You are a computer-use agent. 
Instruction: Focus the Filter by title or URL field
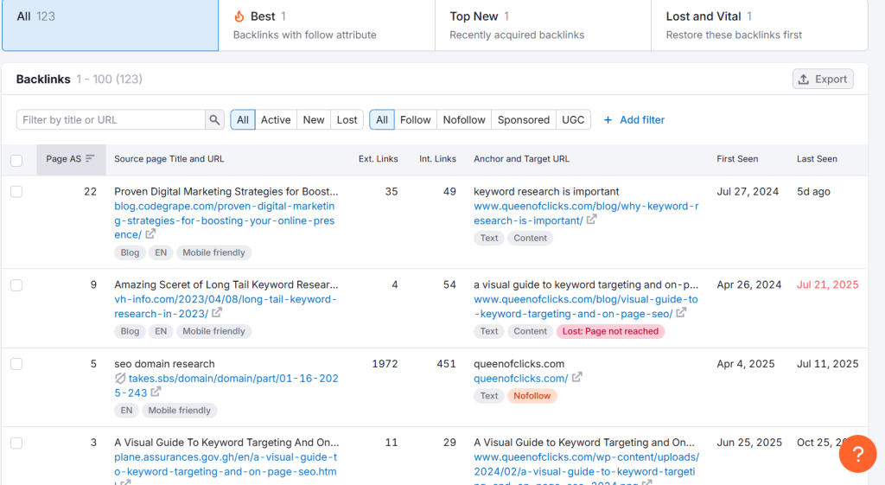coord(111,119)
